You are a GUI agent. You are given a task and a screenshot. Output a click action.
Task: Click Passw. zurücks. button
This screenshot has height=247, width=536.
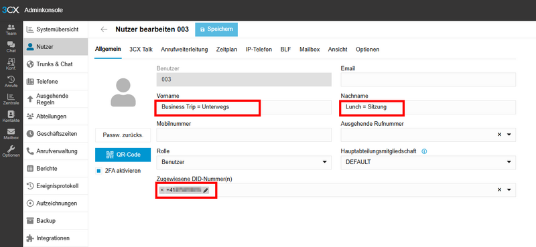coord(123,135)
